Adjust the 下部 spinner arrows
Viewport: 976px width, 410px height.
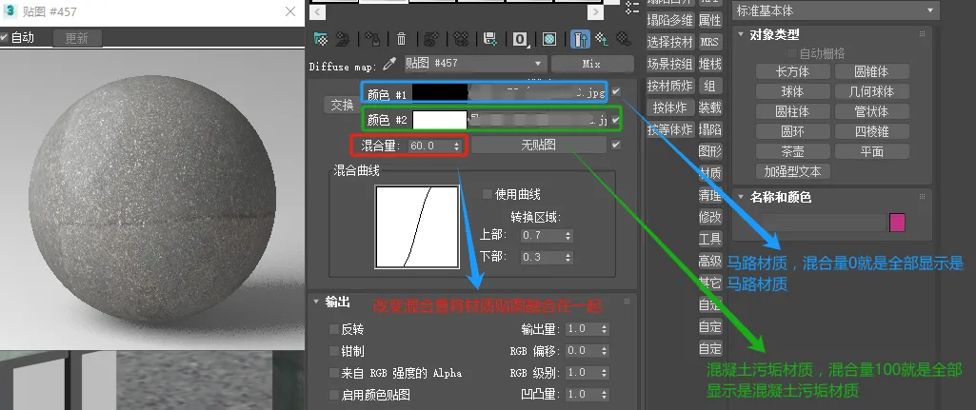568,257
